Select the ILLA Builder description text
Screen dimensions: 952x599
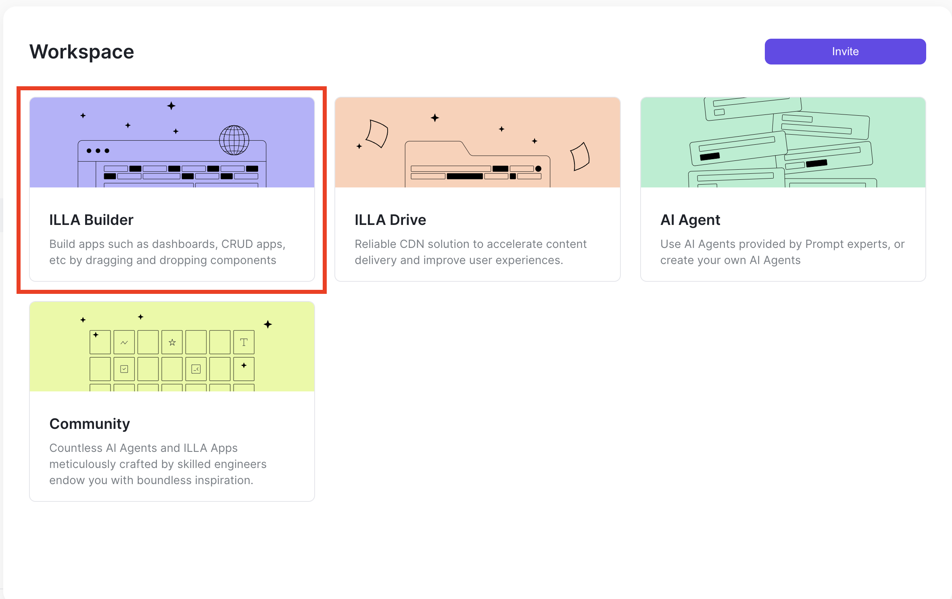[x=167, y=252]
